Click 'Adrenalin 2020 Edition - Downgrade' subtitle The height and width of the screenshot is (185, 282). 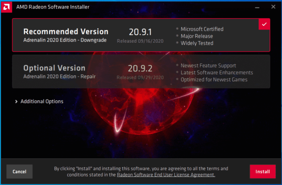pos(65,40)
